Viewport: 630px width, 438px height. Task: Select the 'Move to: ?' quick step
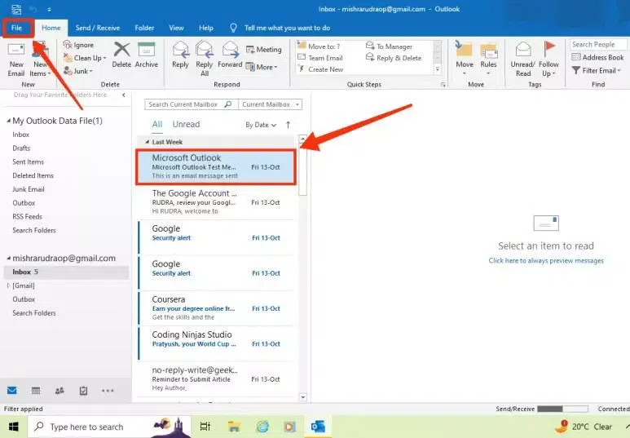(319, 46)
